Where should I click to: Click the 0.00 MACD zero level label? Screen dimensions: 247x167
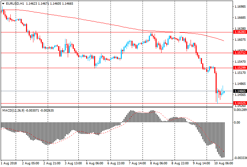tap(237, 122)
